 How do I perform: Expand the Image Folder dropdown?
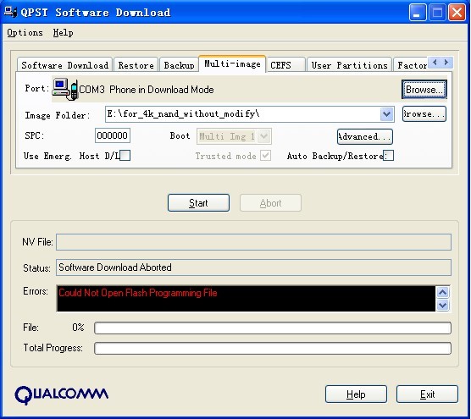click(386, 114)
